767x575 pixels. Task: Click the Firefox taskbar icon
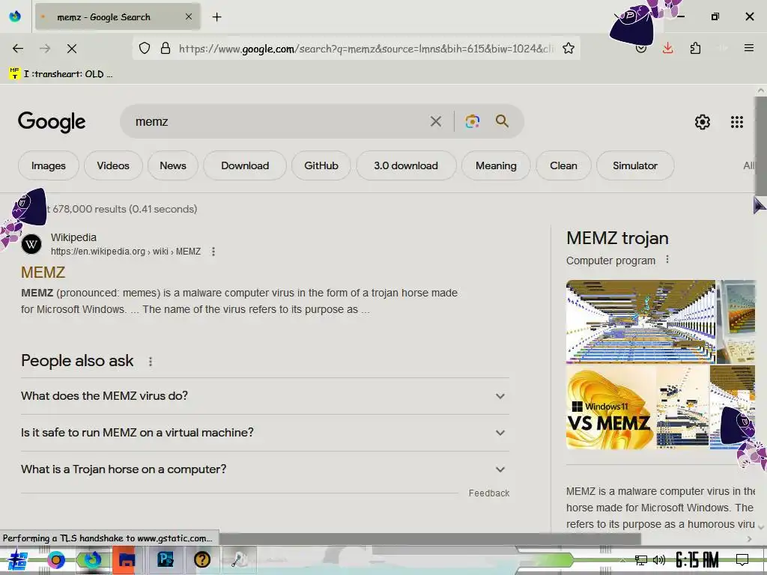coord(92,559)
